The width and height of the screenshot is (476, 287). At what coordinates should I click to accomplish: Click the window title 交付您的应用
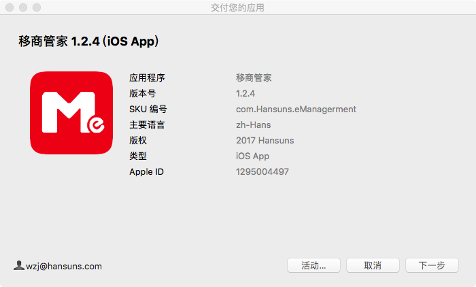pos(238,7)
